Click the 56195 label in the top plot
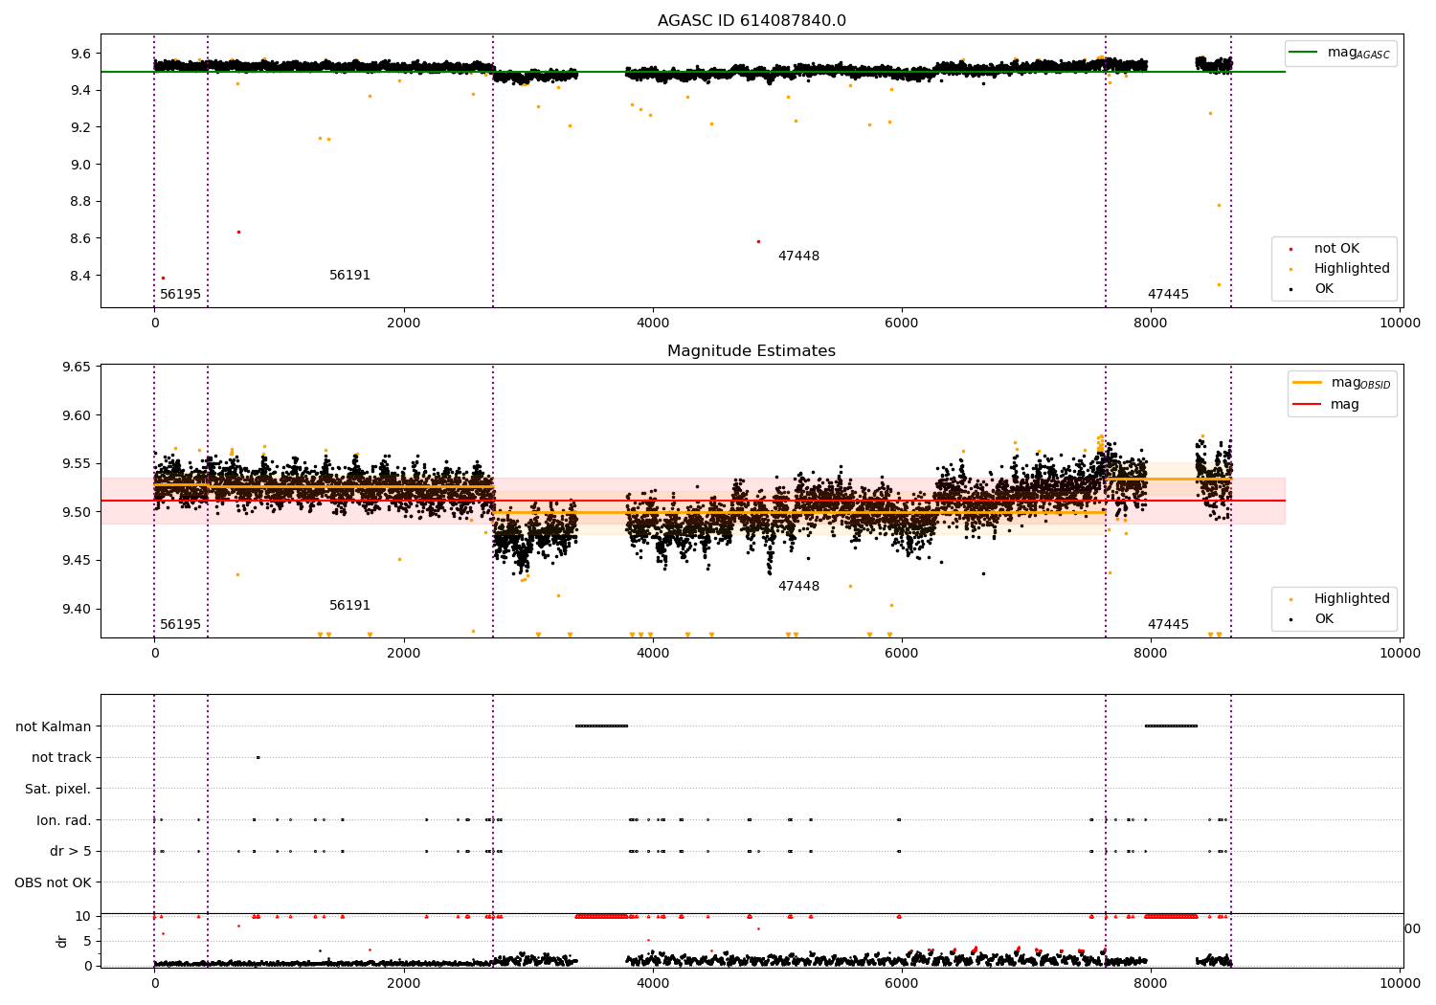Screen dimensions: 1436x1005 pos(180,295)
